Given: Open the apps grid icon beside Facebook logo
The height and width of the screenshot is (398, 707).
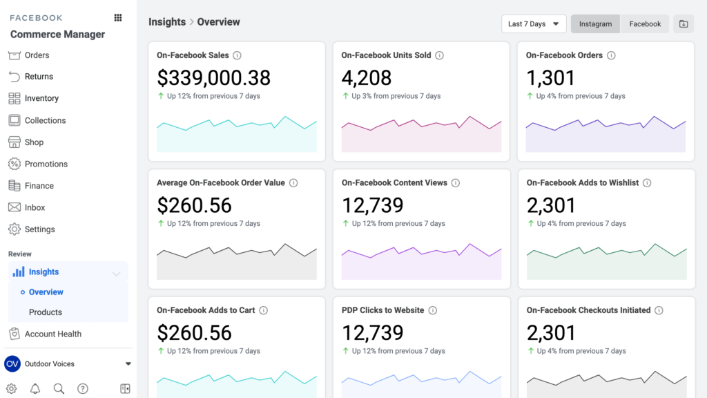Looking at the screenshot, I should coord(117,17).
